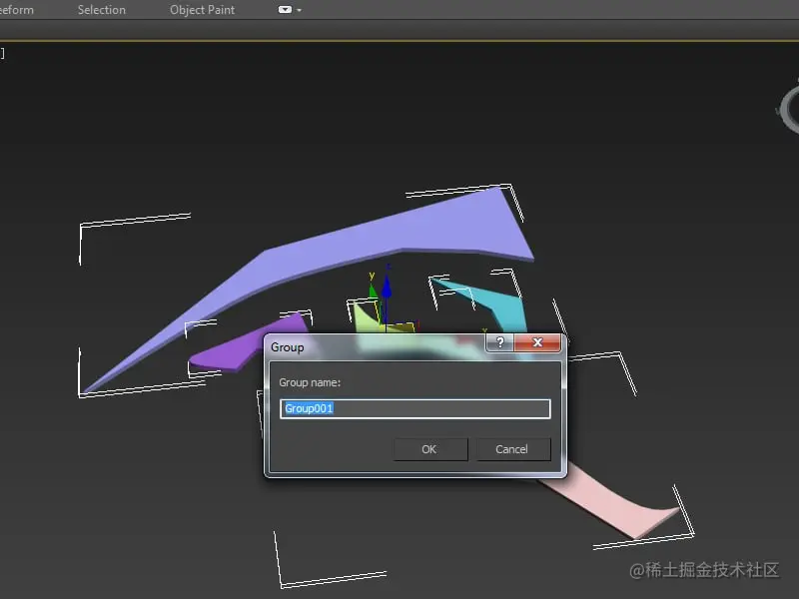The height and width of the screenshot is (599, 799).
Task: Click the blue Z axis of the gizmo
Action: [x=387, y=292]
